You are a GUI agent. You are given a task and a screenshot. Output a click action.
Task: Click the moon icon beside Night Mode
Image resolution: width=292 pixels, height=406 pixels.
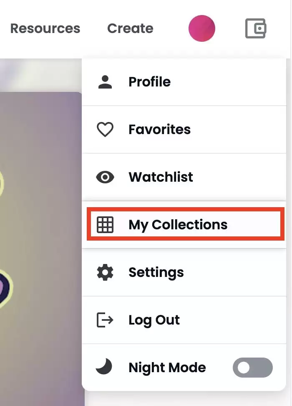(x=104, y=368)
